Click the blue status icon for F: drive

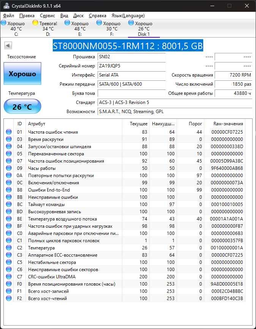pyautogui.click(x=99, y=23)
